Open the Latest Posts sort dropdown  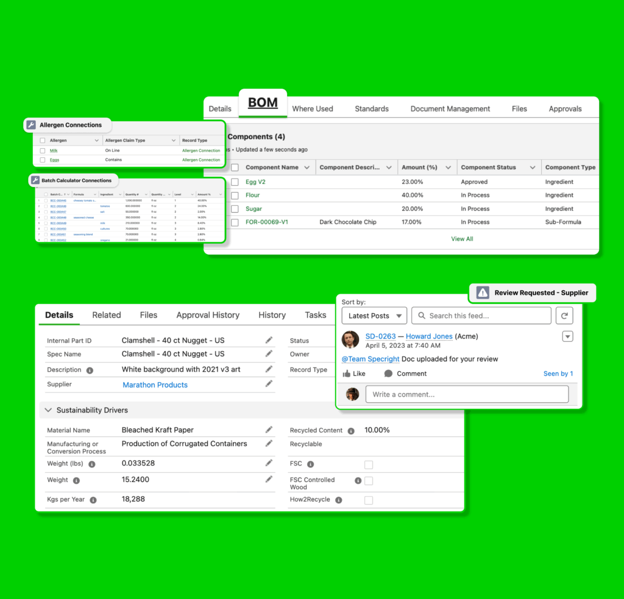[x=374, y=316]
